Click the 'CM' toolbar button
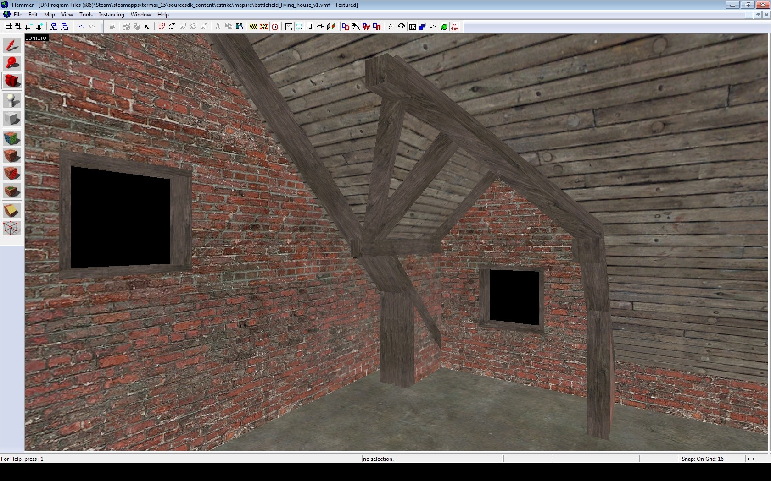Screen dimensions: 771x481 (433, 27)
